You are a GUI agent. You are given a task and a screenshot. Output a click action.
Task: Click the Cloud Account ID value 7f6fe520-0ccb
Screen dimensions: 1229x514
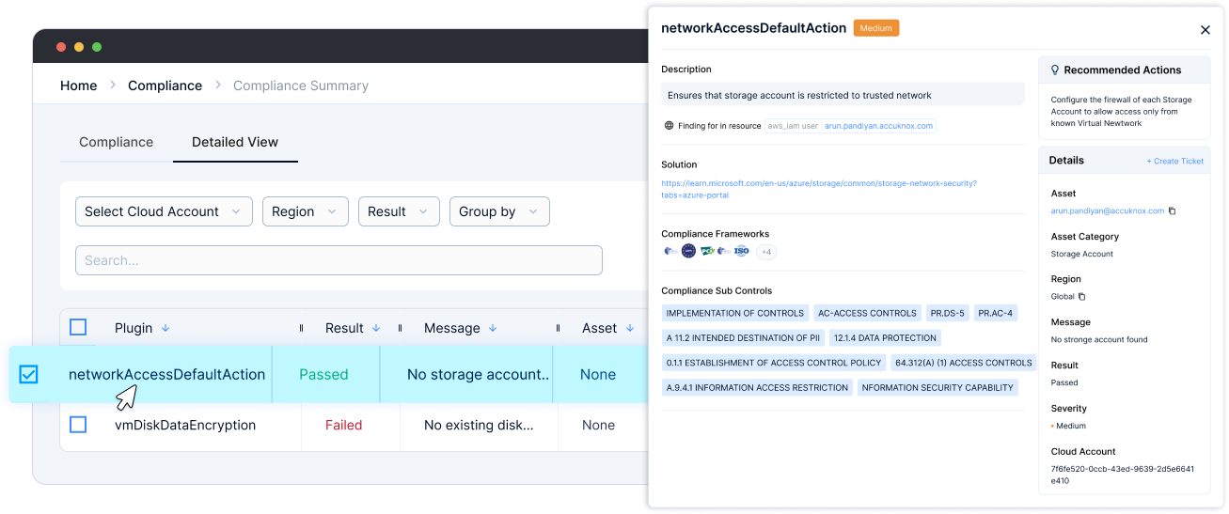[1122, 474]
